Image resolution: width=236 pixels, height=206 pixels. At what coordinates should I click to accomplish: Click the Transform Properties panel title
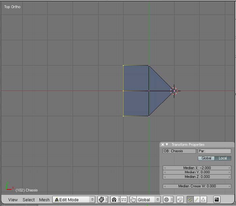(x=188, y=145)
